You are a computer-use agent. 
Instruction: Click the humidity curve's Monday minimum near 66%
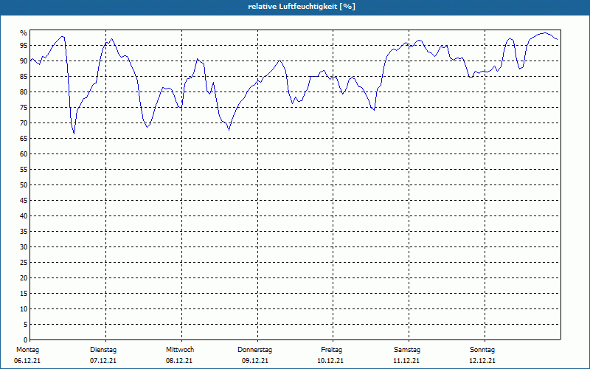74,134
